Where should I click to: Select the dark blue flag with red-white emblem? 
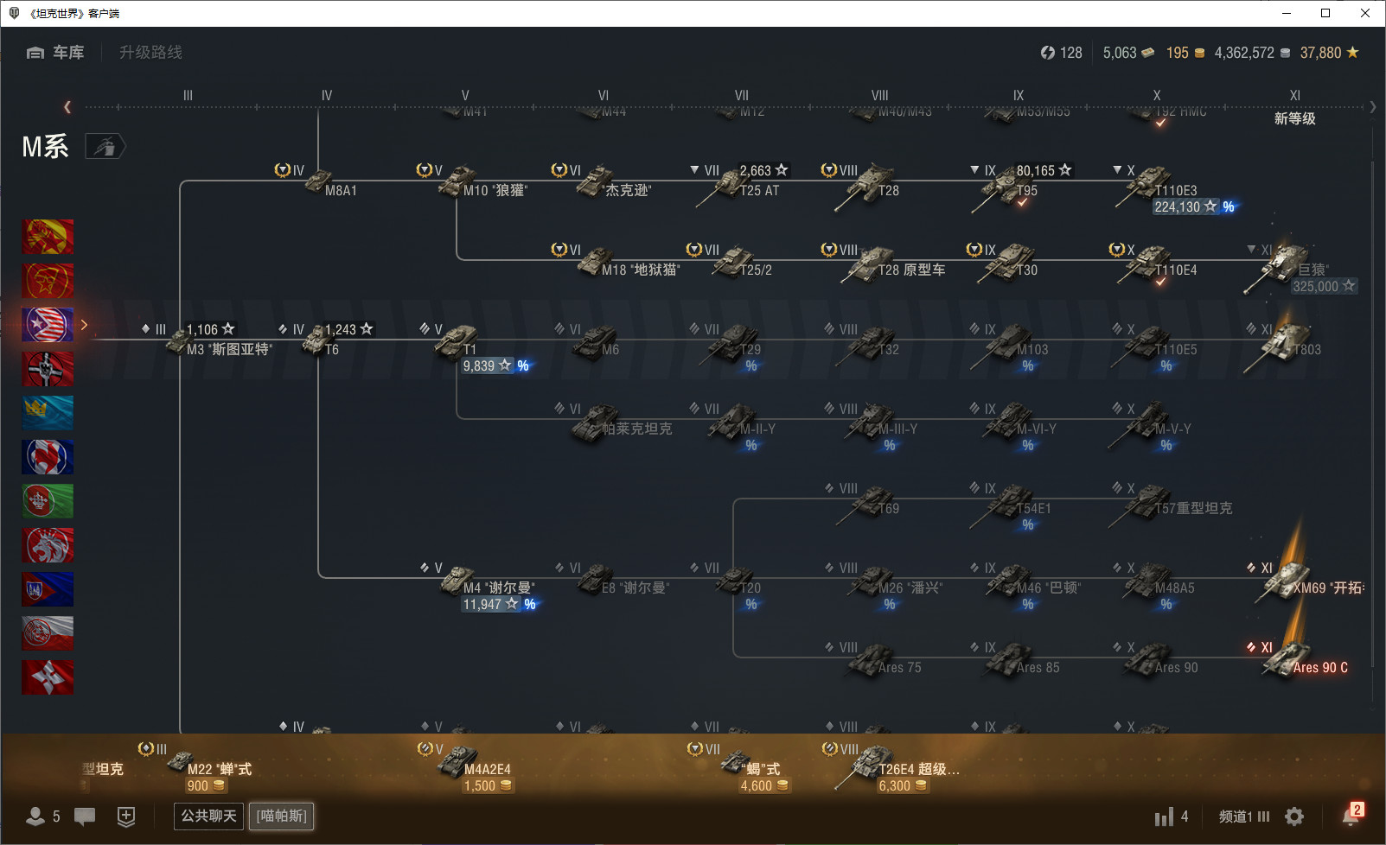click(48, 457)
